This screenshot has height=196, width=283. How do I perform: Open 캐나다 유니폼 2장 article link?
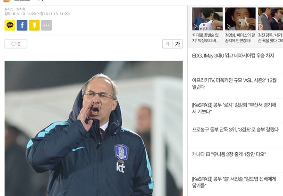point(229,154)
